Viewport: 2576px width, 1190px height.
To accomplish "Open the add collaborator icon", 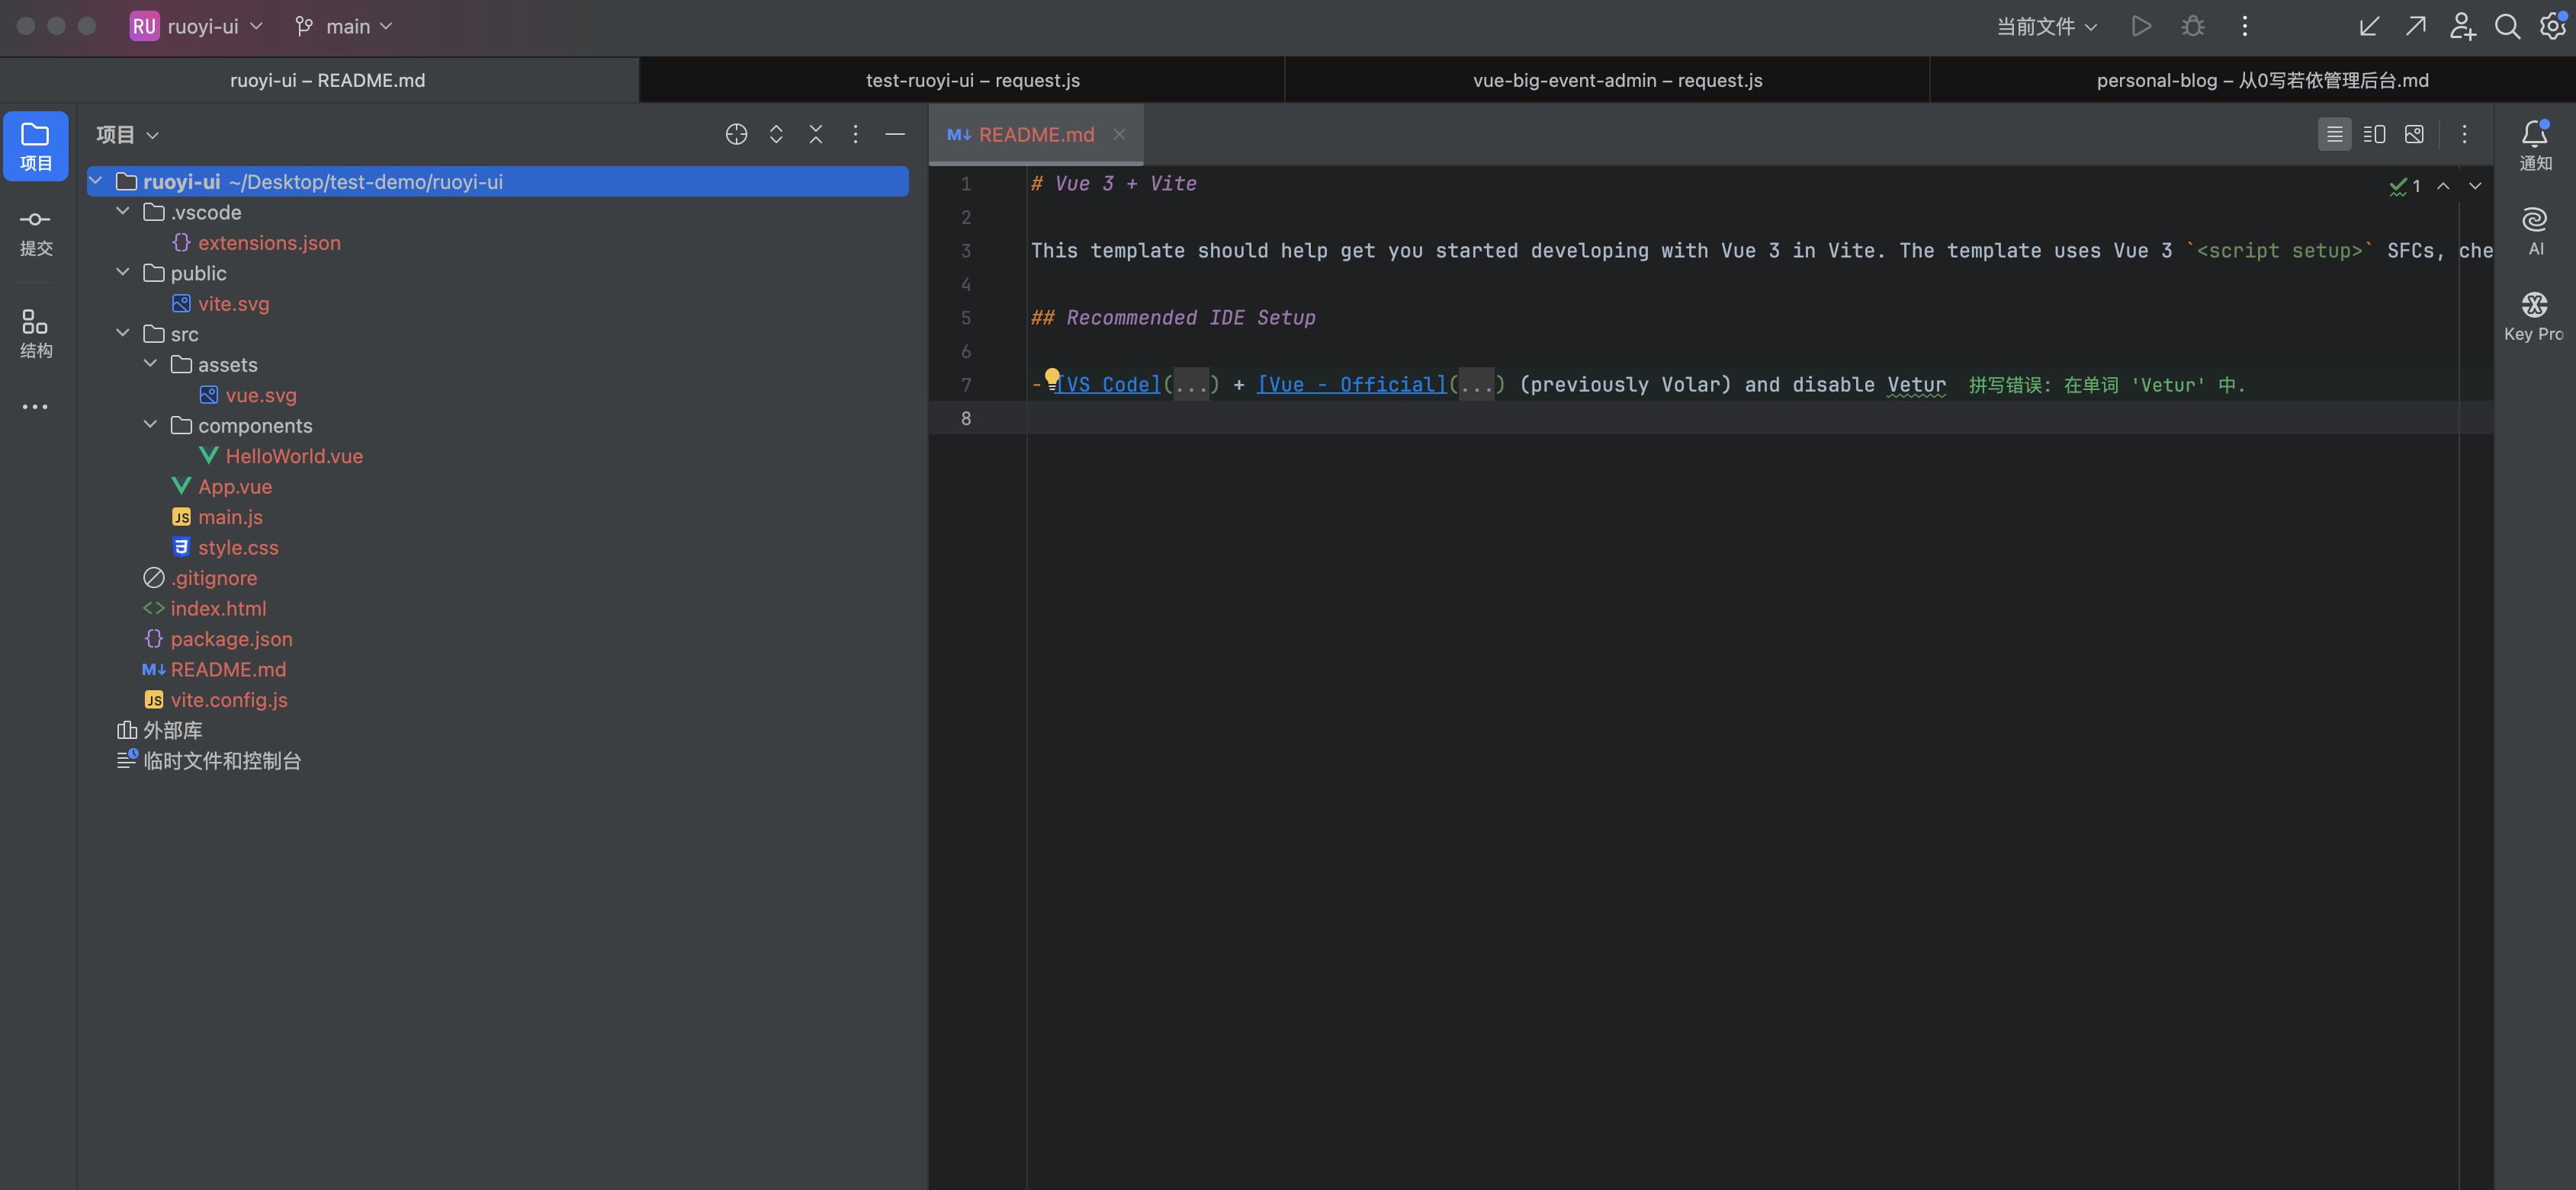I will pyautogui.click(x=2462, y=27).
